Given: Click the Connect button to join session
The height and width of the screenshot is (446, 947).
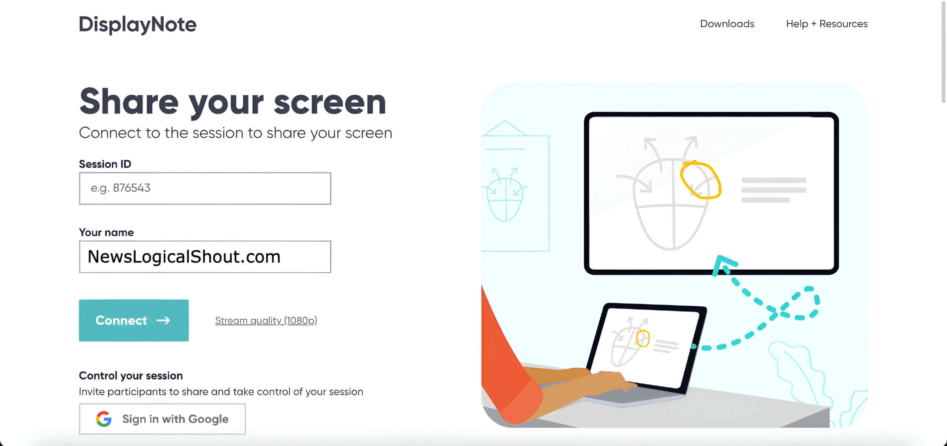Looking at the screenshot, I should [134, 320].
